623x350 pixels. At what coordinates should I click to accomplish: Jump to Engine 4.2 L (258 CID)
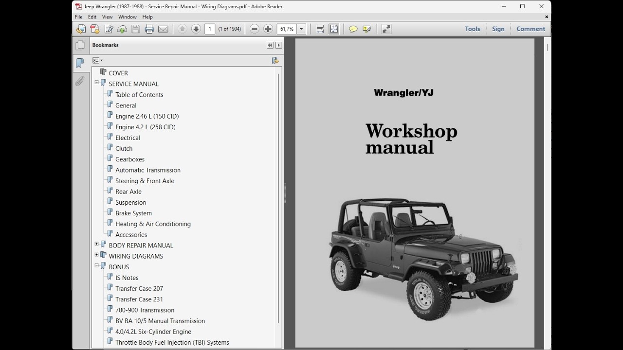pos(146,127)
